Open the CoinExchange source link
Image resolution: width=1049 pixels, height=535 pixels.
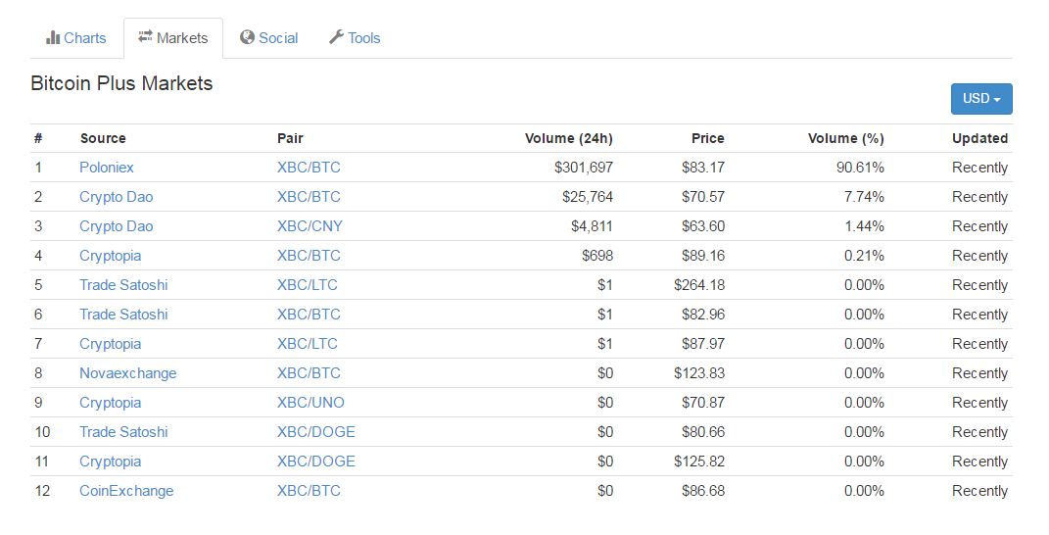click(126, 491)
